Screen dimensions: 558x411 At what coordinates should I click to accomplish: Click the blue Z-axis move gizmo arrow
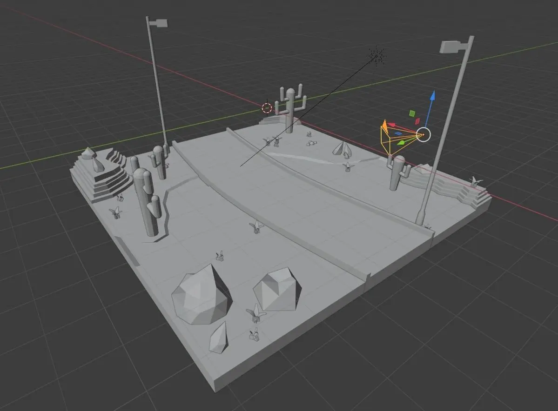[433, 96]
